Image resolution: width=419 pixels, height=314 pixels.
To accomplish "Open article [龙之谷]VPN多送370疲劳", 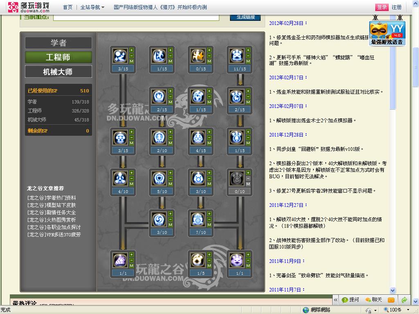I will pyautogui.click(x=54, y=234).
